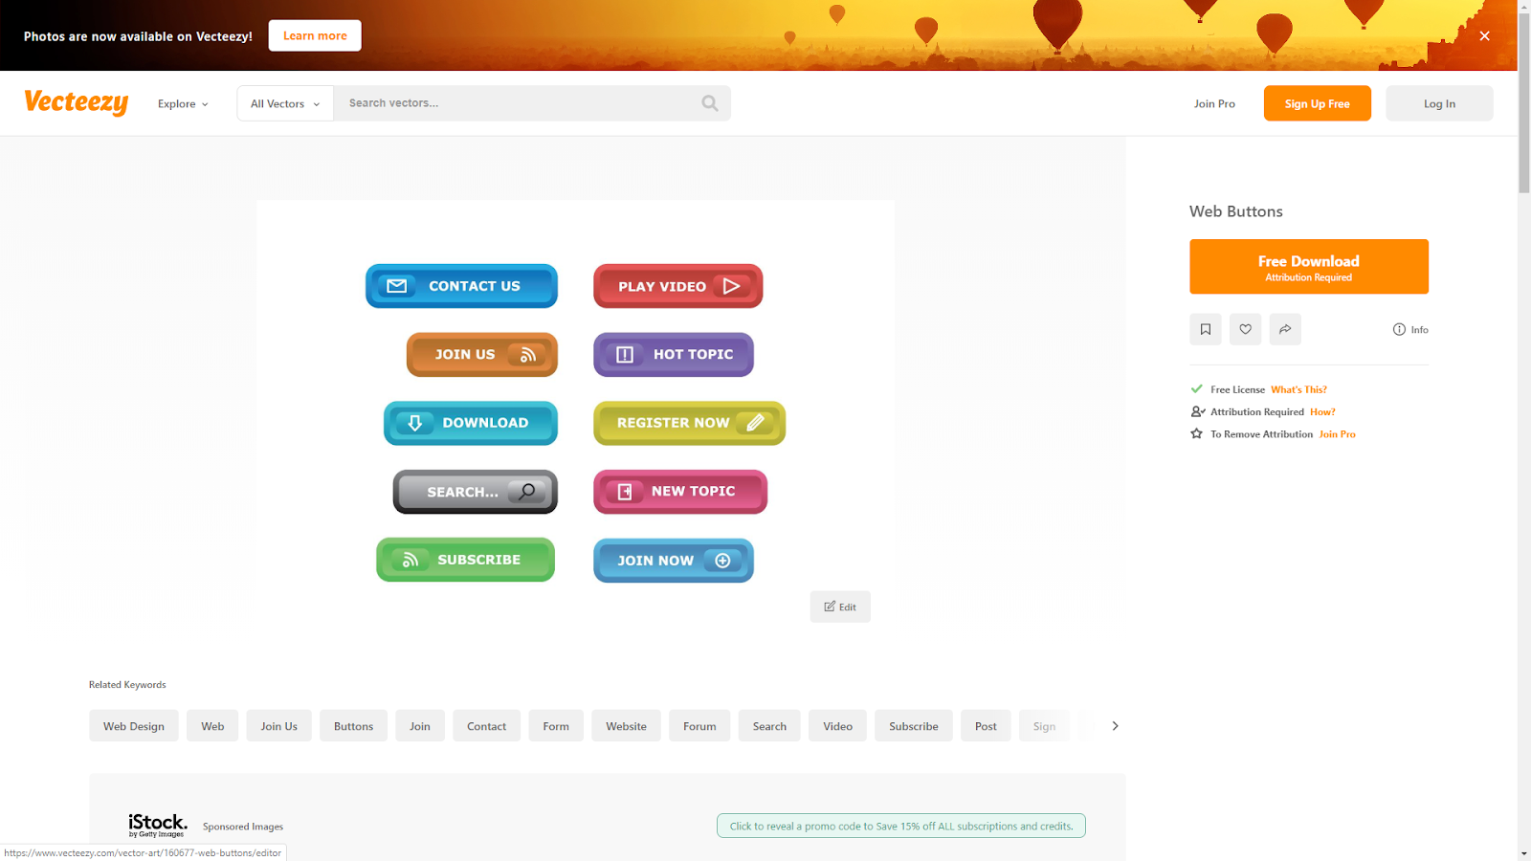The image size is (1531, 861).
Task: Select the Buttons related keyword
Action: pos(353,725)
